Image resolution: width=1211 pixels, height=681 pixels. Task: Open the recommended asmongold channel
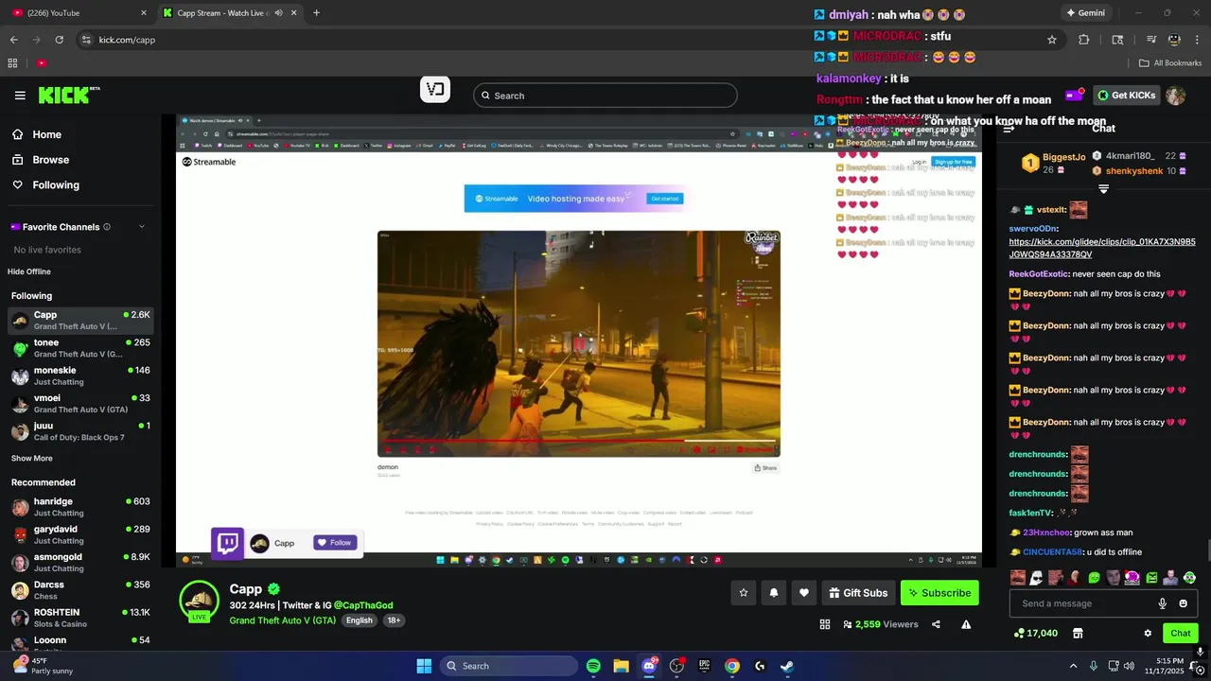(80, 562)
